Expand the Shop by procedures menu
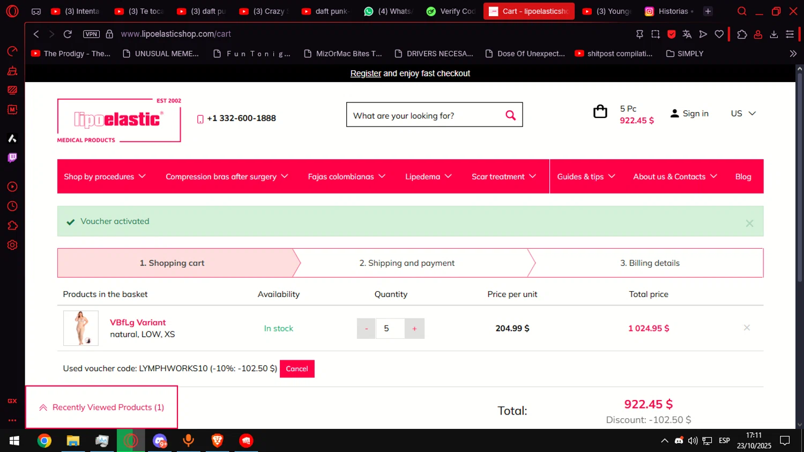The height and width of the screenshot is (452, 804). point(105,176)
